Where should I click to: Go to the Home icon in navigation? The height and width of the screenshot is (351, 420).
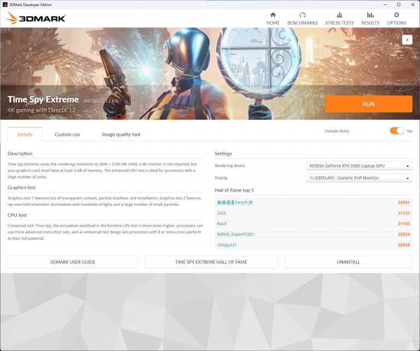[x=273, y=15]
